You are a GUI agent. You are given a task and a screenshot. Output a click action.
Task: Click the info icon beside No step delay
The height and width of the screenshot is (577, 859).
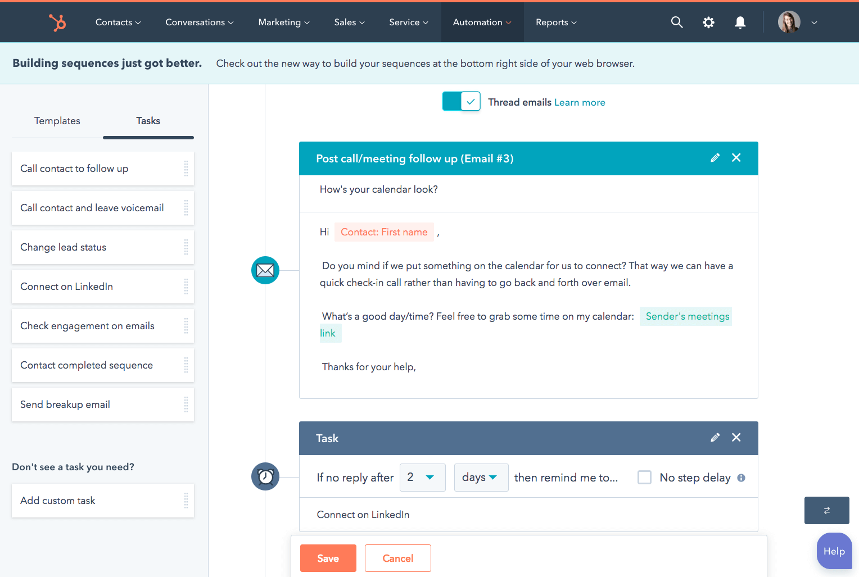(741, 478)
